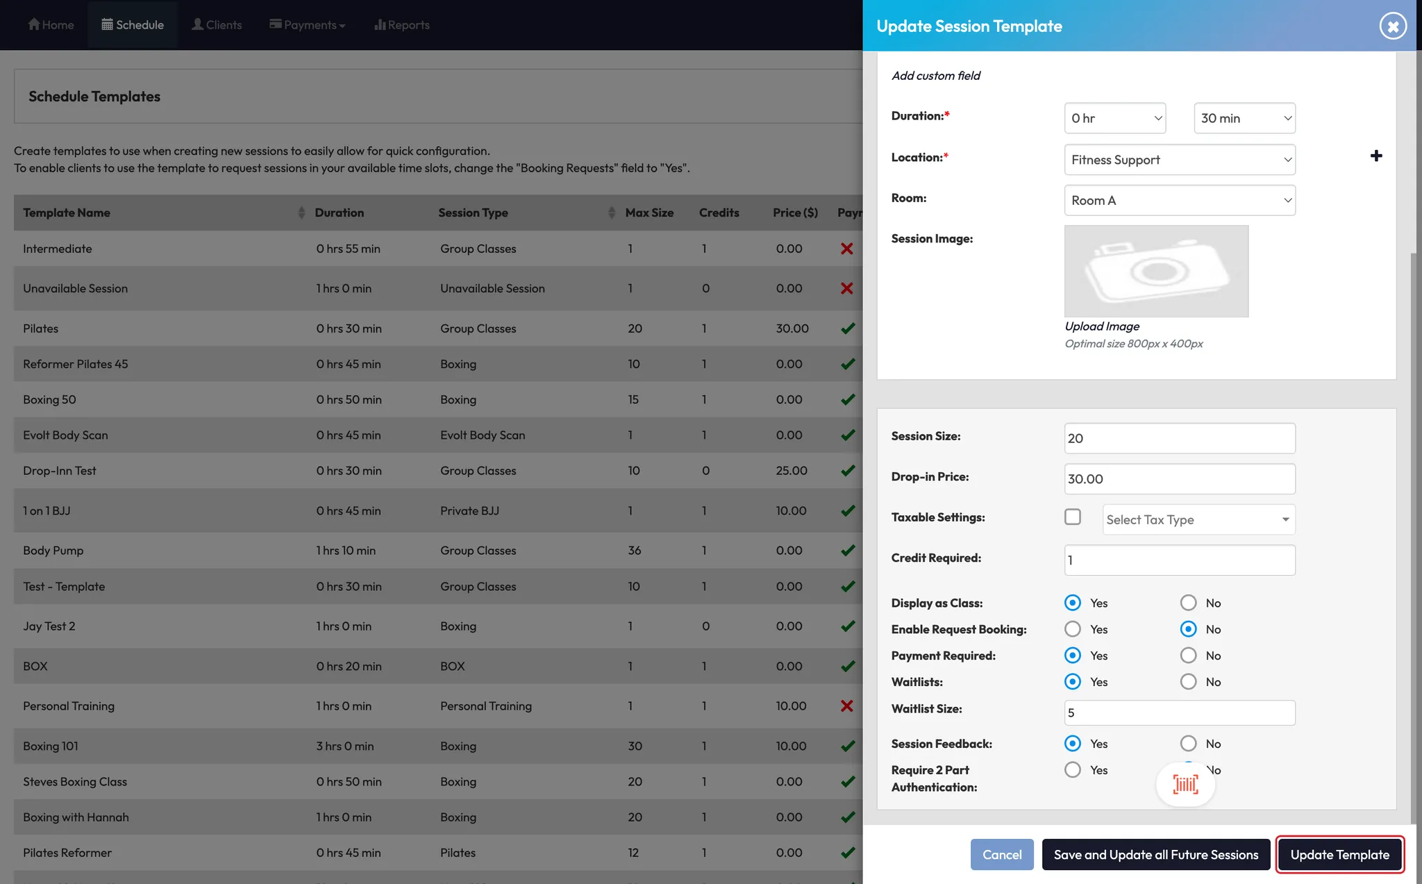Image resolution: width=1422 pixels, height=884 pixels.
Task: Click the Template Name sort arrows
Action: (x=301, y=212)
